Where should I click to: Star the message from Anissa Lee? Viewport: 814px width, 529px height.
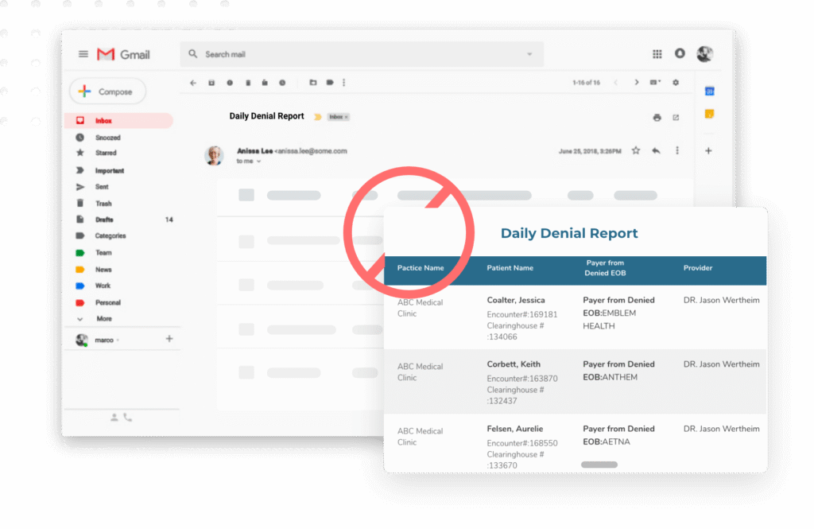coord(635,150)
